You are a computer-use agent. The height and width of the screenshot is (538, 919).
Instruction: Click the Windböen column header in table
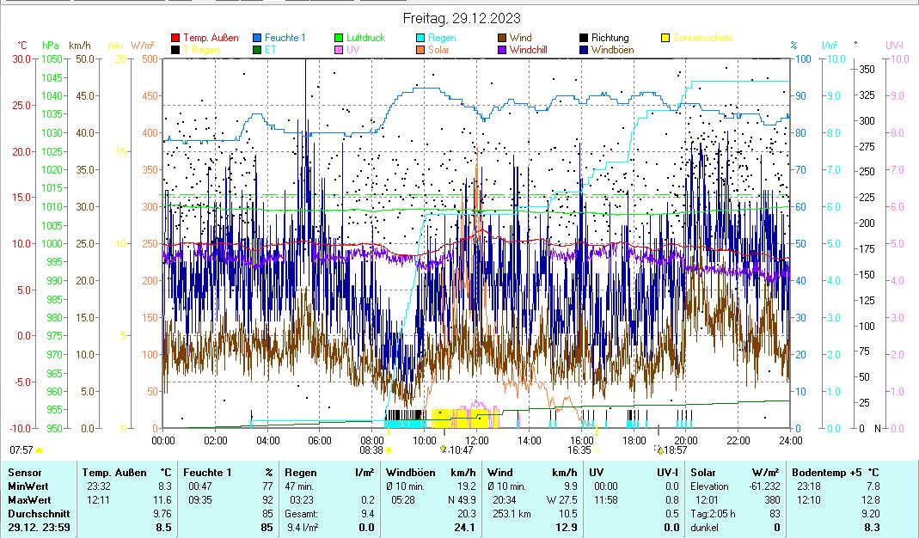[411, 472]
